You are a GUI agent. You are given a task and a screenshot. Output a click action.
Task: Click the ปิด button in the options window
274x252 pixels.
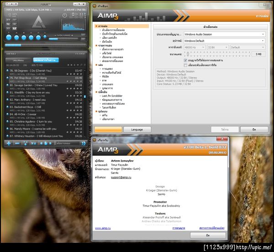pos(254,130)
